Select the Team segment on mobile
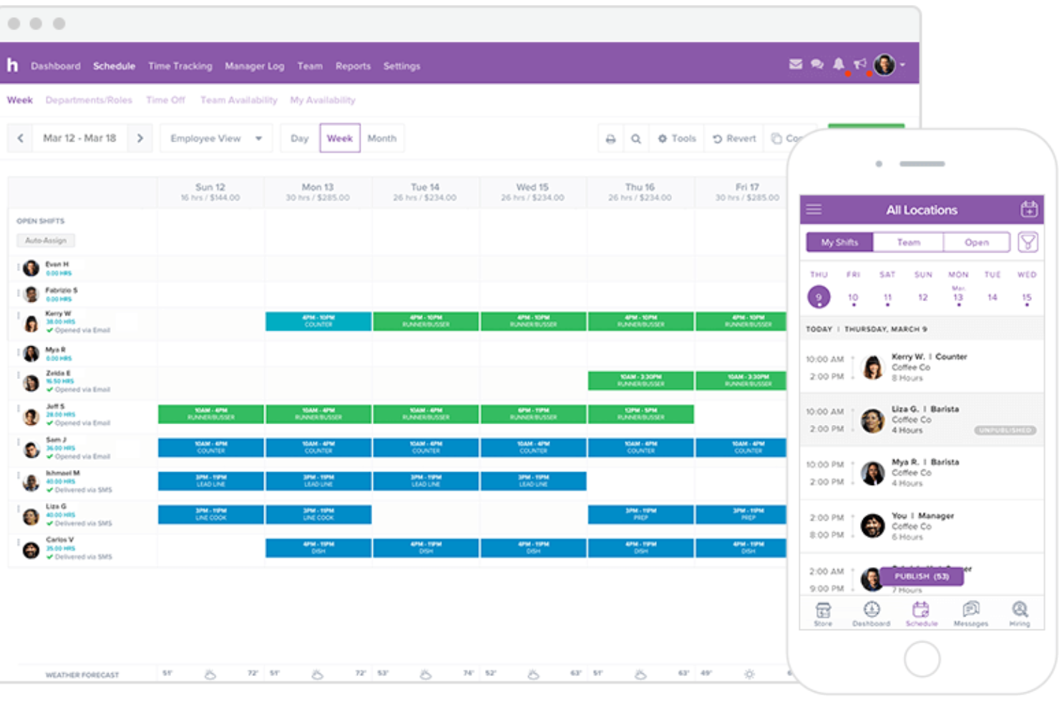 (x=908, y=242)
